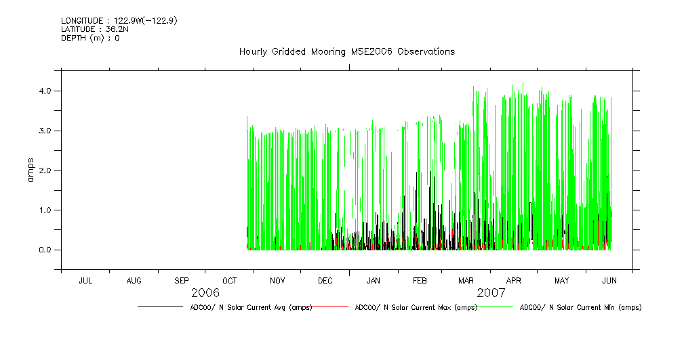Select the 'amps' y-axis label
This screenshot has width=684, height=341.
coord(31,170)
